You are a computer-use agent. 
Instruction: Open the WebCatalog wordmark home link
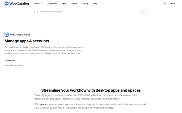pos(19,4)
